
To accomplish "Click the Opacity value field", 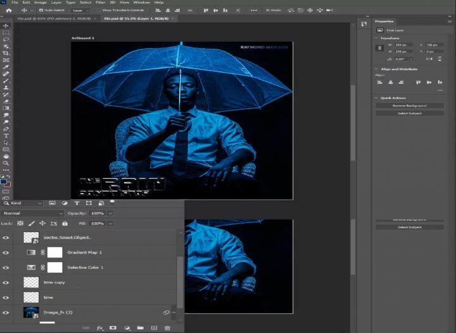I will 97,213.
